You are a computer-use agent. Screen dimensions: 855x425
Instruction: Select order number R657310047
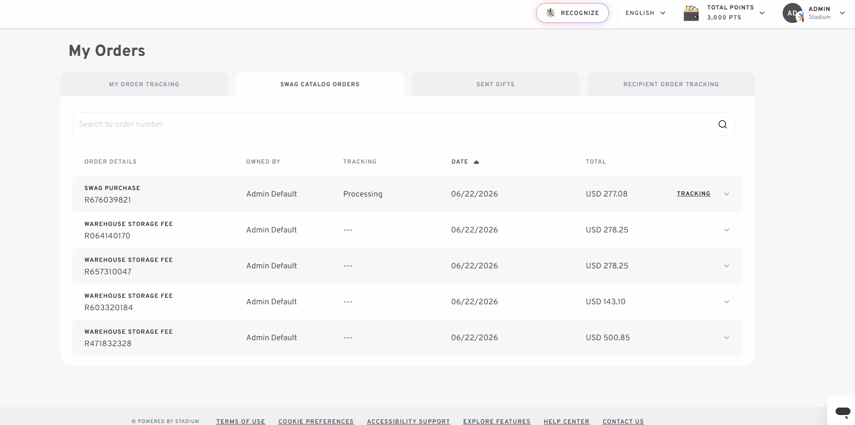point(108,272)
